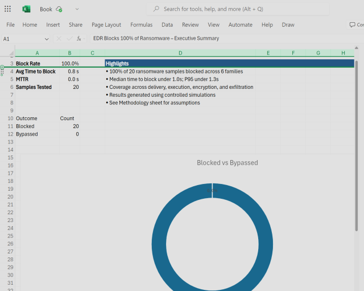This screenshot has width=364, height=291.
Task: Select the column D header
Action: point(180,53)
